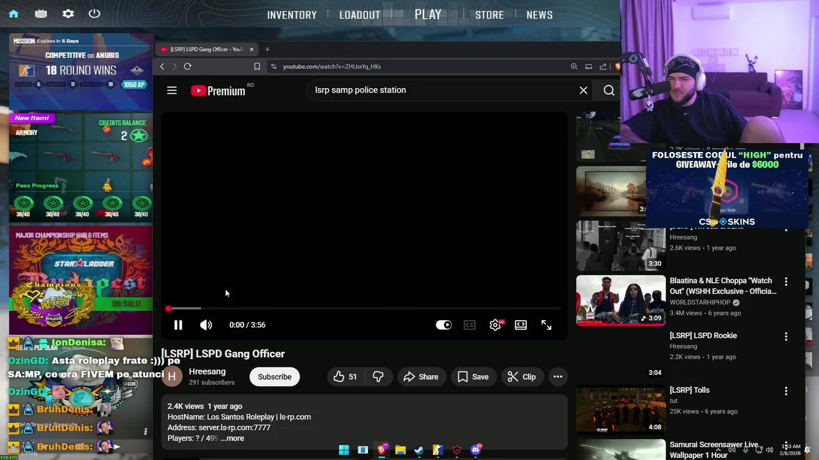Screen dimensions: 819x460
Task: Open more actions ellipsis below video
Action: coord(558,377)
